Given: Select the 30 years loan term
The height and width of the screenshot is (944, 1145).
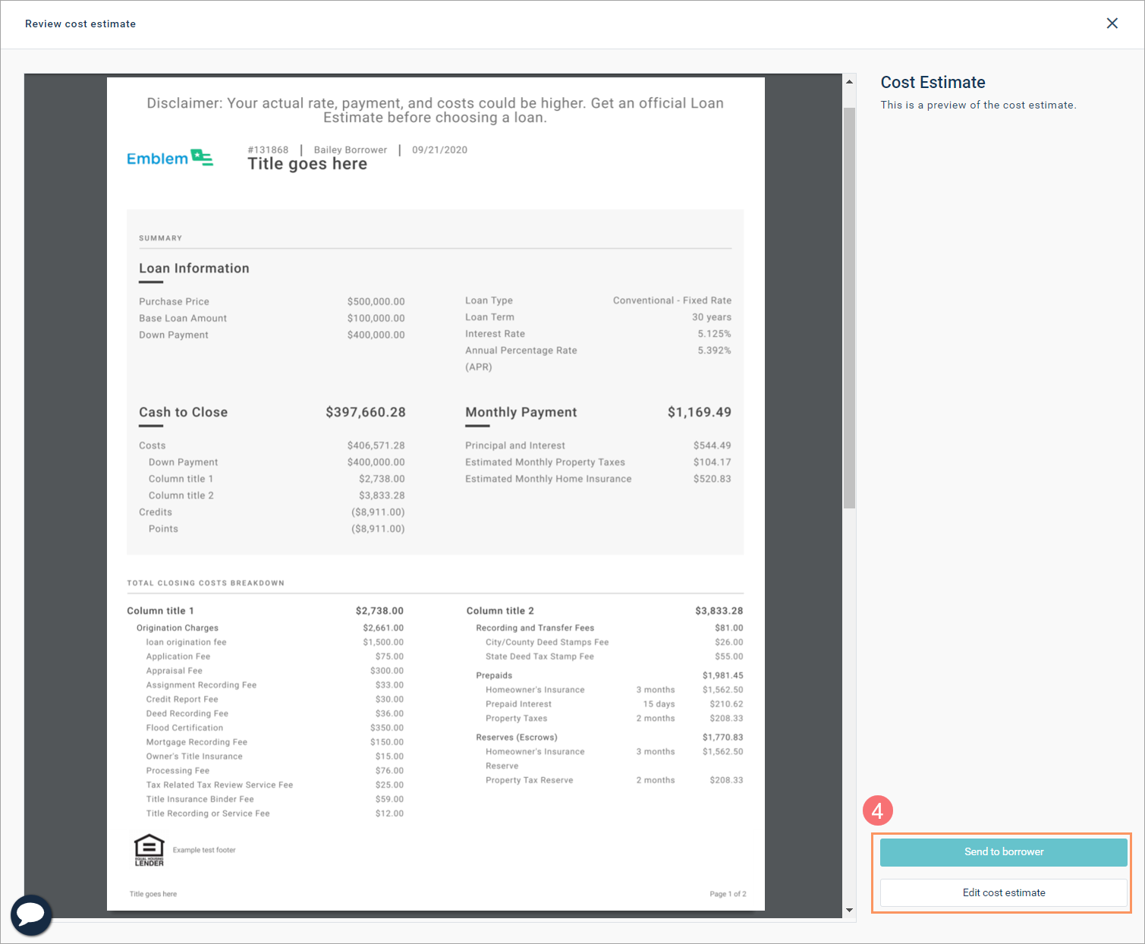Looking at the screenshot, I should point(712,317).
